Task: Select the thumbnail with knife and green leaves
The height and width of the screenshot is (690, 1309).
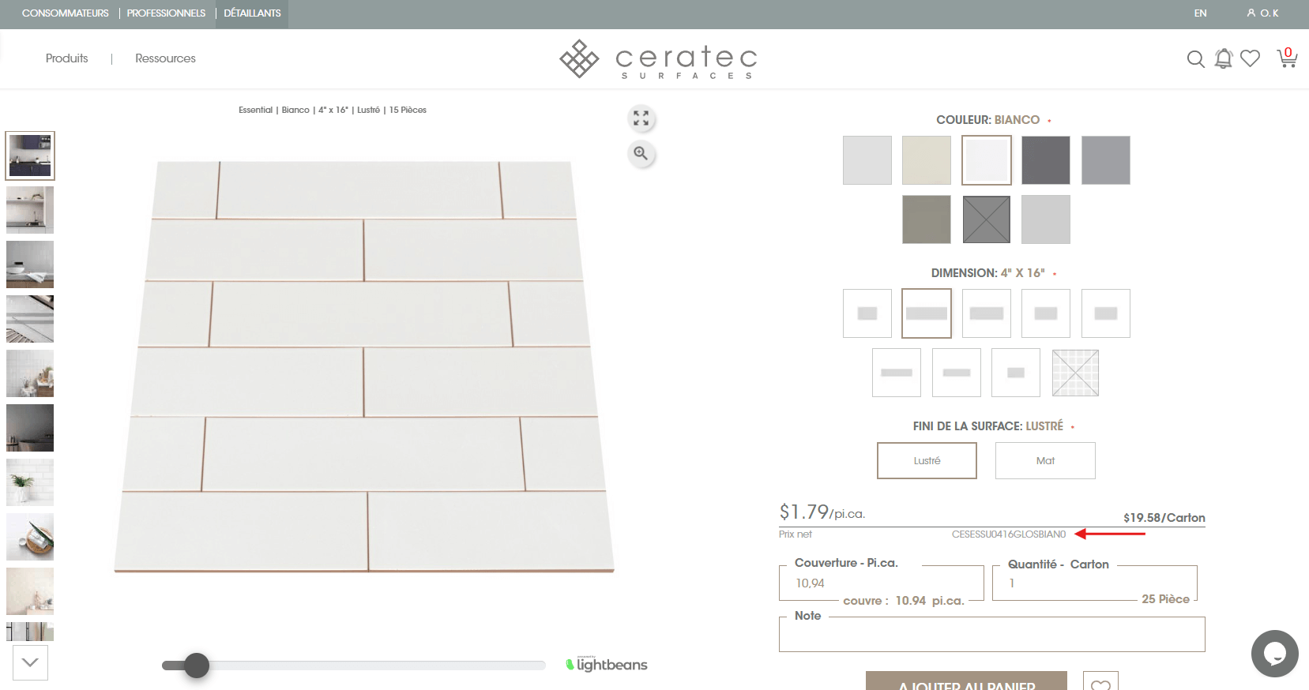Action: (x=30, y=537)
